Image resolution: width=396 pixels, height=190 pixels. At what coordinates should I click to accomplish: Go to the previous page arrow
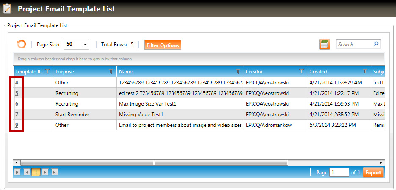click(26, 172)
